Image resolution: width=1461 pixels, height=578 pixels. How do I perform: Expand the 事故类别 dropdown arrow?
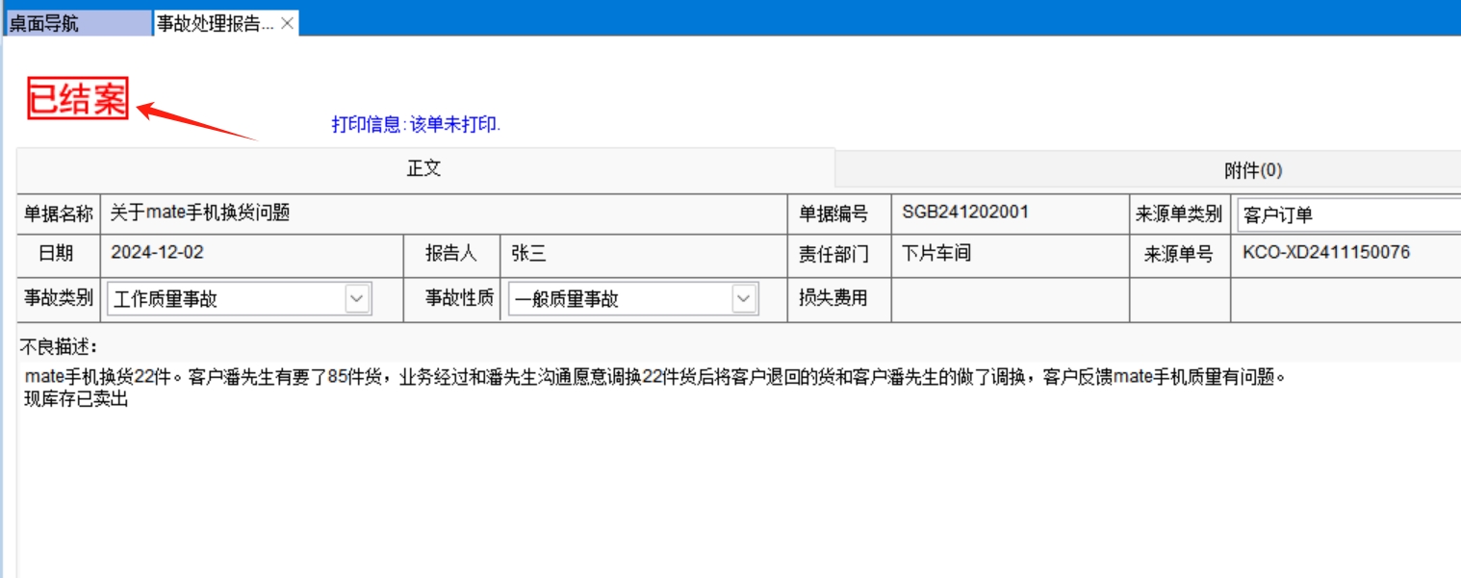(x=357, y=299)
